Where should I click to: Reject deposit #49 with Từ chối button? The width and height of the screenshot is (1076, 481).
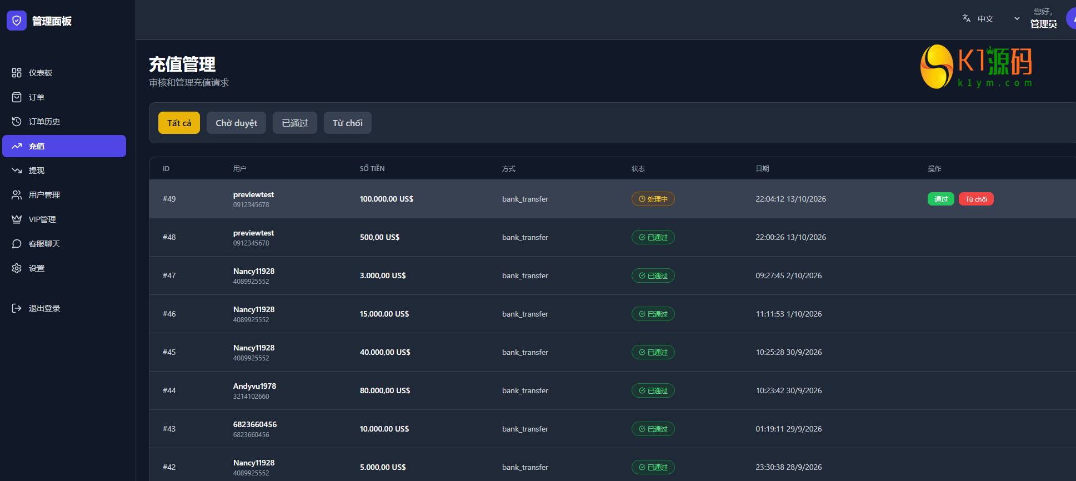click(x=976, y=199)
